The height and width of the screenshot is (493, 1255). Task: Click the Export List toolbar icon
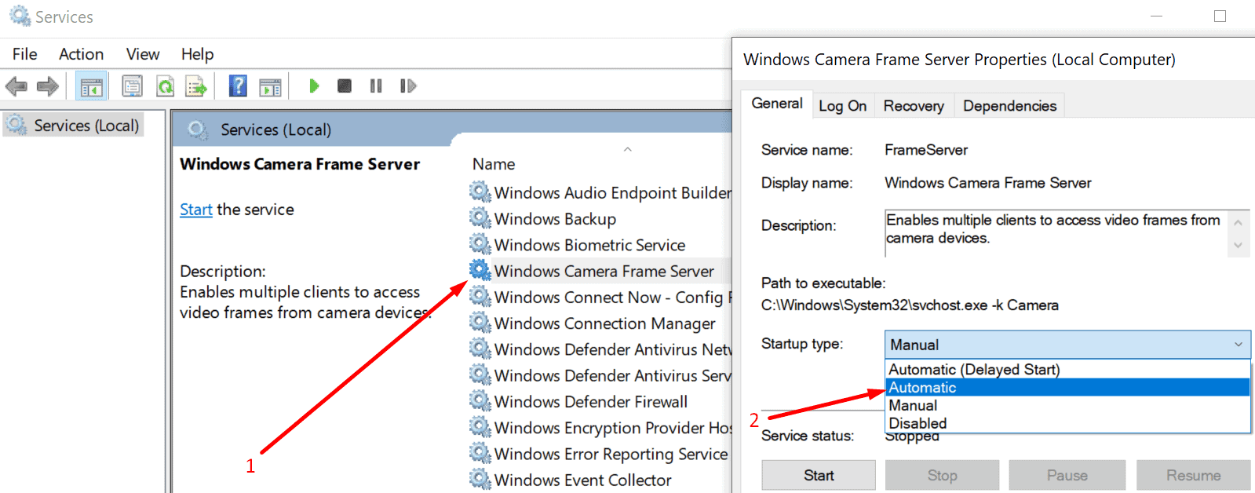[196, 86]
